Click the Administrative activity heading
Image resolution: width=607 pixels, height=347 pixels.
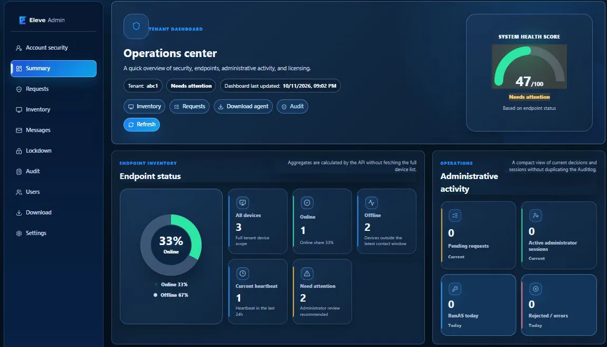coord(469,183)
